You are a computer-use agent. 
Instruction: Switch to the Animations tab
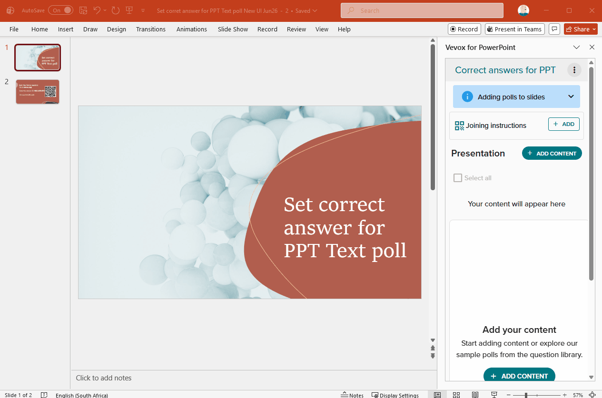click(x=192, y=29)
